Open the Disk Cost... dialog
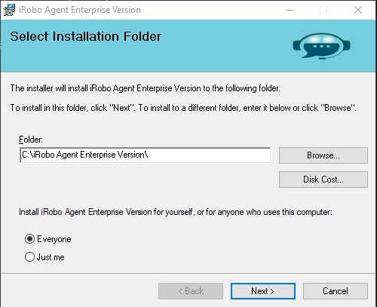Viewport: 377px width, 307px height. (x=323, y=180)
